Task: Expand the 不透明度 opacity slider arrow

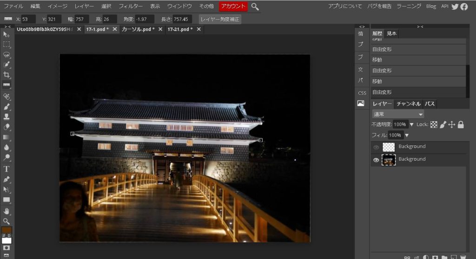Action: 411,125
